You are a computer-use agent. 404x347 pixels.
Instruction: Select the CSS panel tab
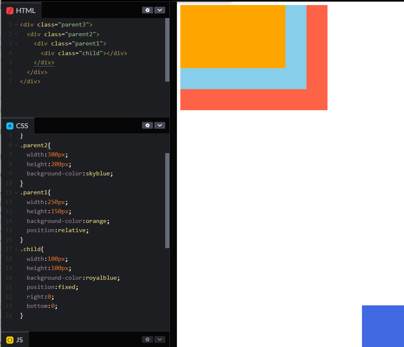click(18, 126)
